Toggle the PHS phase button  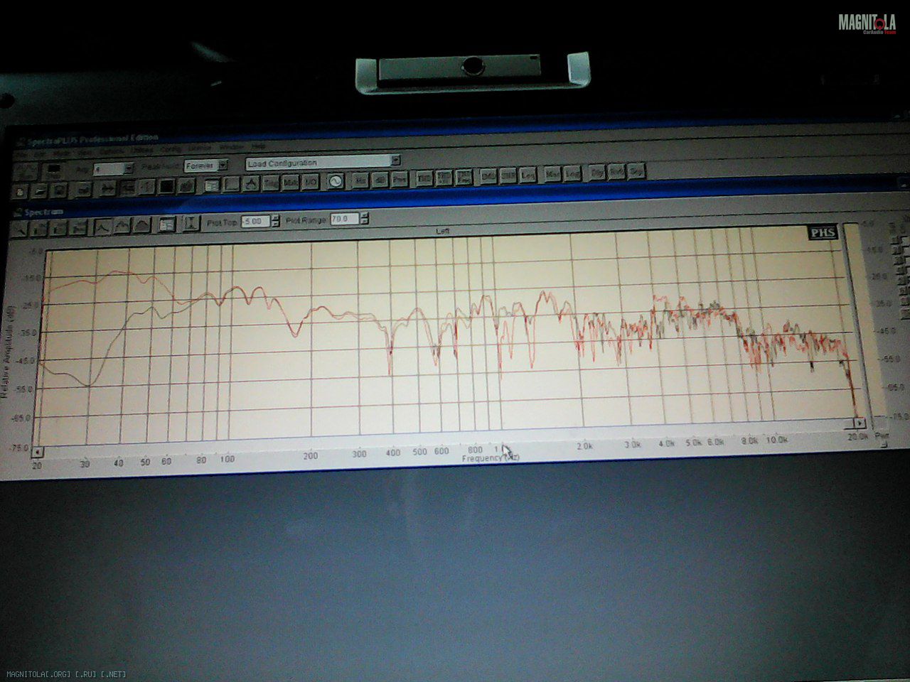[x=823, y=233]
